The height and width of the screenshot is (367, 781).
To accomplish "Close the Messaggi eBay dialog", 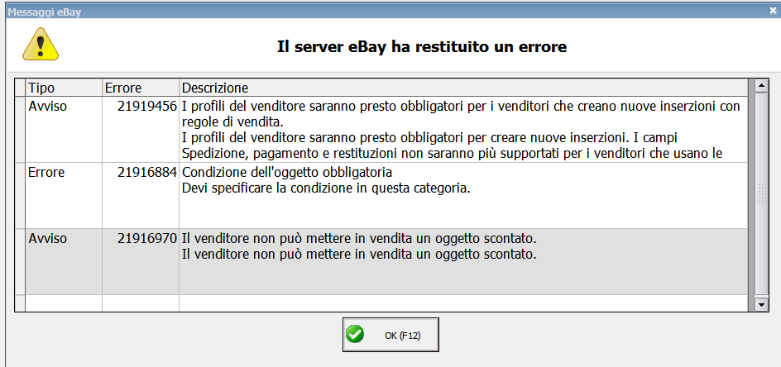I will coord(773,11).
